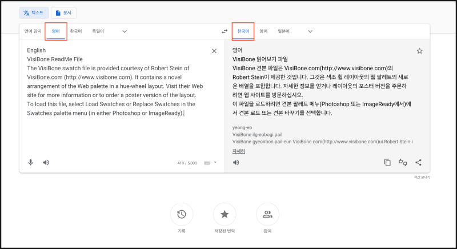This screenshot has width=457, height=249.
Task: Open saved translations 저장된 번역
Action: click(225, 214)
